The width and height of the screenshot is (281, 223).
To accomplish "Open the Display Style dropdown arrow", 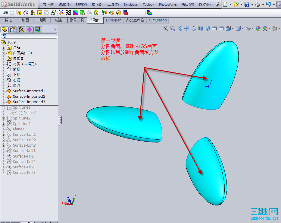I will [243, 29].
